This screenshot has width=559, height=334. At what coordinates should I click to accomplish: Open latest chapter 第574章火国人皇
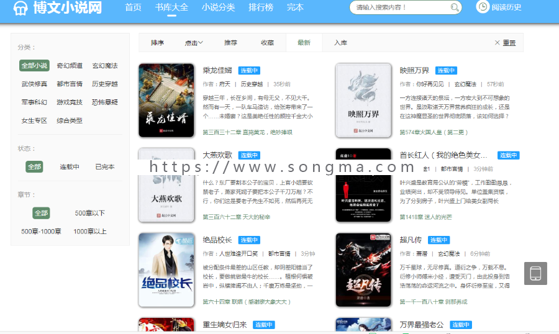click(x=434, y=132)
